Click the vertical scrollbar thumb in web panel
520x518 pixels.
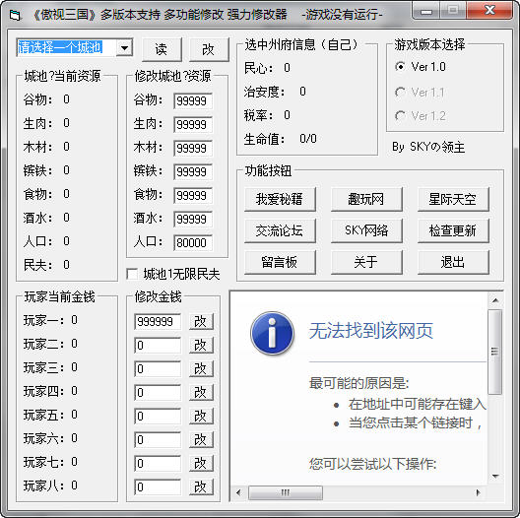[x=495, y=352]
